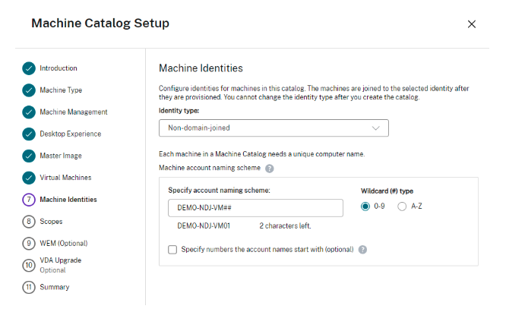Select the A-Z wildcard type
Image resolution: width=506 pixels, height=309 pixels.
402,207
